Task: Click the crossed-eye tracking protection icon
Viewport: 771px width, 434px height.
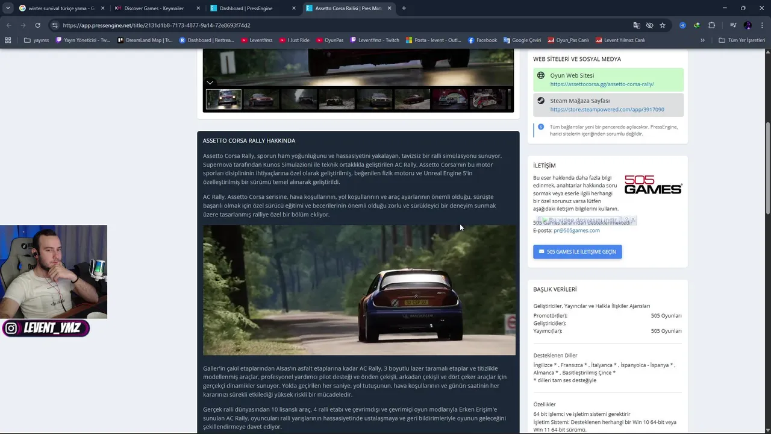Action: point(649,25)
